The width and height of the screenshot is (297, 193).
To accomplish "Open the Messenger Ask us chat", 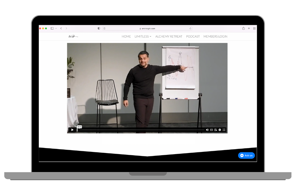I will [246, 156].
